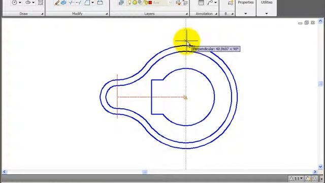Screen dimensions: 325x183
Task: Click Make Object's Layer Current icon
Action: point(178,3)
